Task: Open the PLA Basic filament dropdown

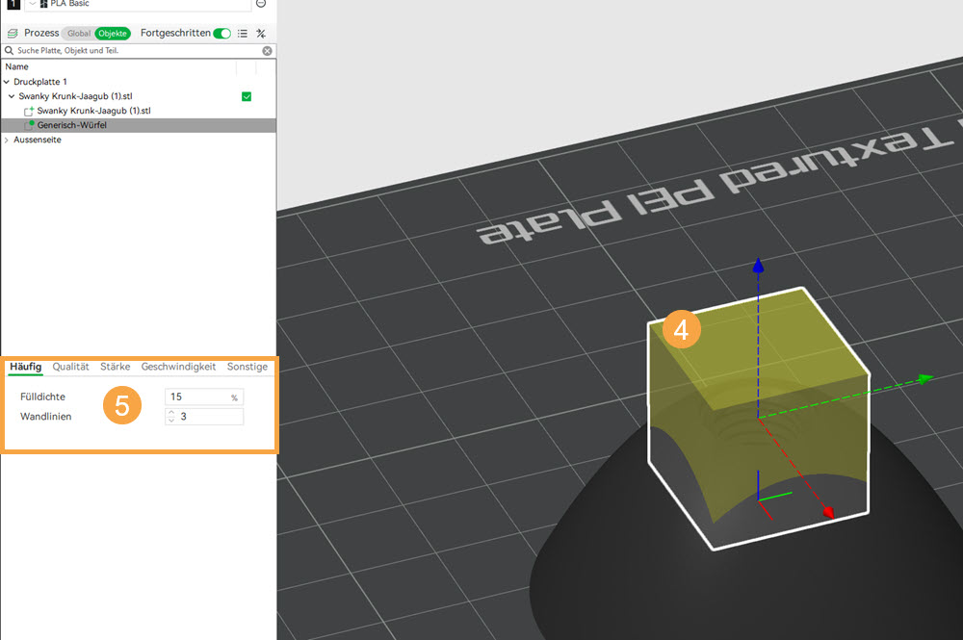Action: pyautogui.click(x=138, y=4)
